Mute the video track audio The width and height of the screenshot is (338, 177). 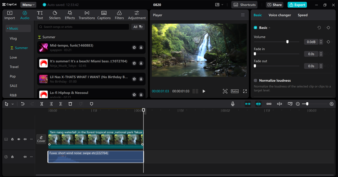25,139
